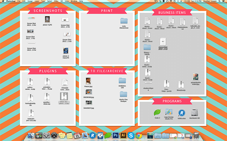Open Photoshop from the dock
Viewport: 227px width, 141px height.
(115, 135)
